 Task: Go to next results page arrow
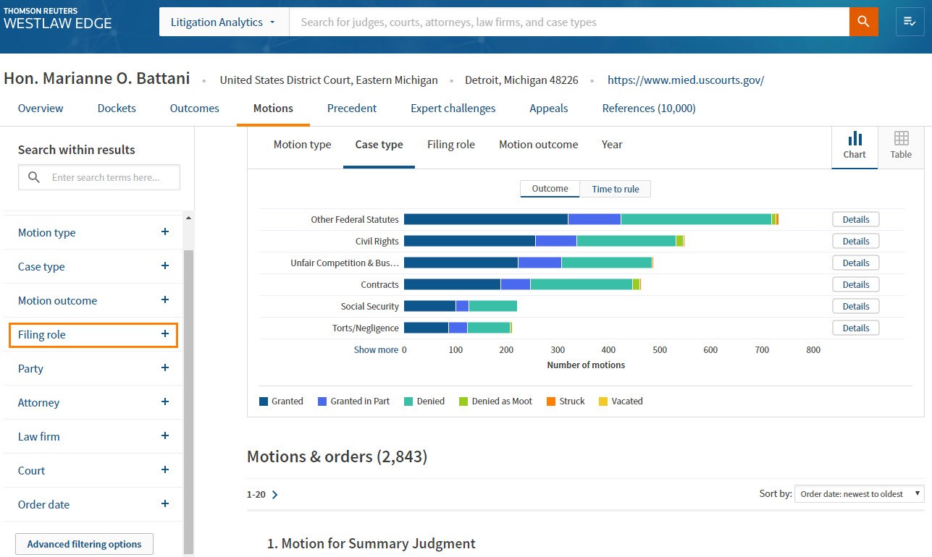(275, 495)
